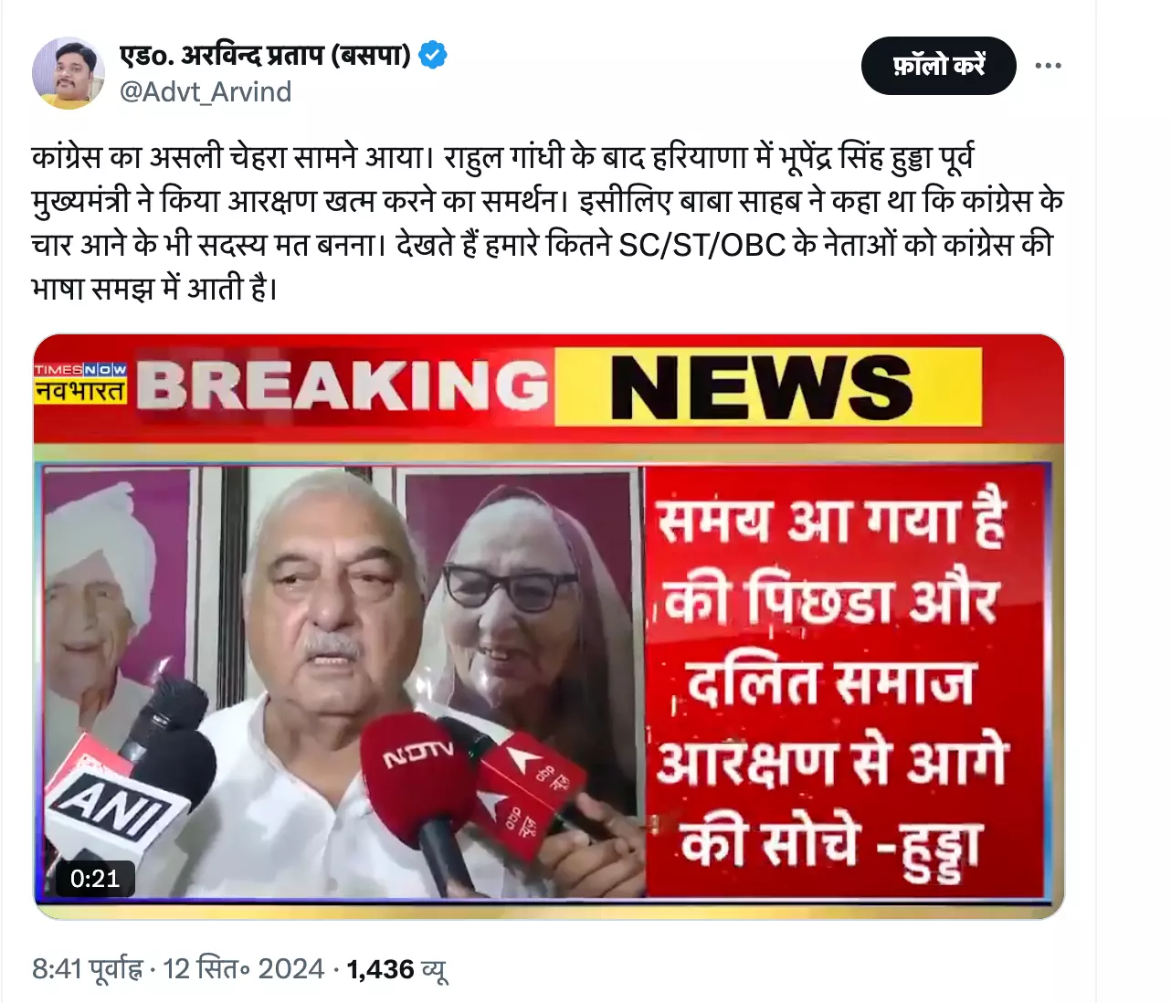Click the tweet text body

click(548, 222)
